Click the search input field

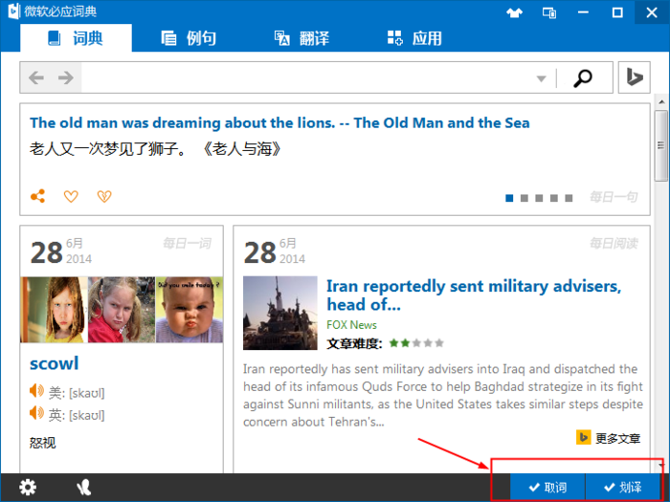click(x=305, y=77)
